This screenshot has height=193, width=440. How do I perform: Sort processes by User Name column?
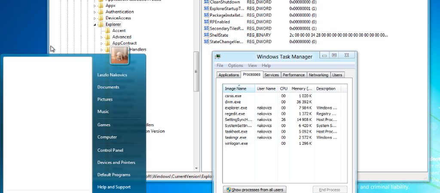pos(266,88)
